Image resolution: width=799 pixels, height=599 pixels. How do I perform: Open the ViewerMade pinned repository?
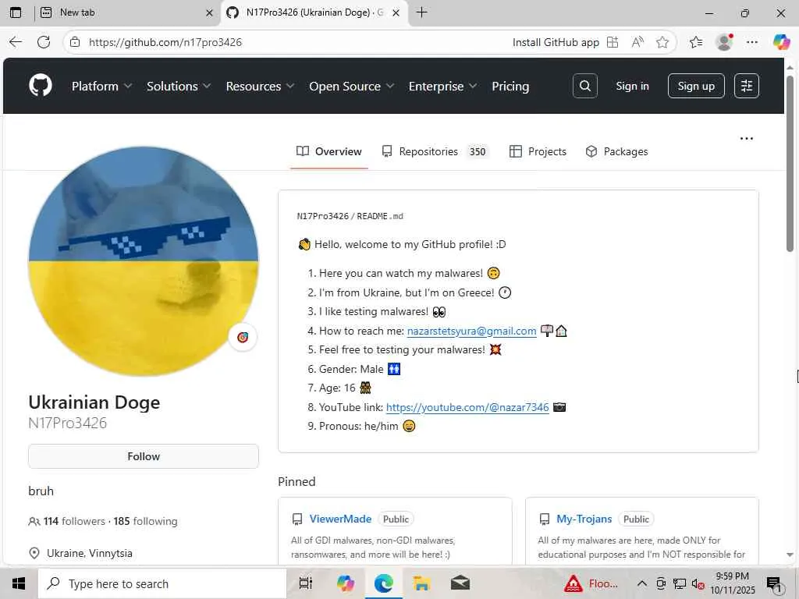click(340, 519)
